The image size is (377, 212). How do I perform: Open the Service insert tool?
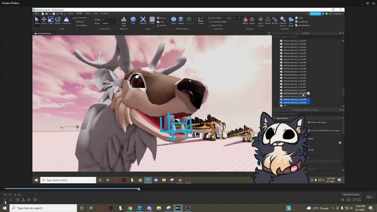(275, 21)
